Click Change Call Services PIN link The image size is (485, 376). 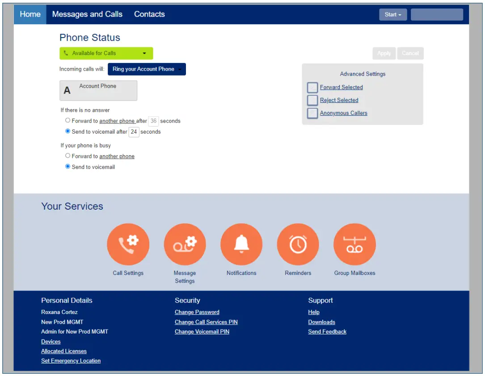(206, 322)
